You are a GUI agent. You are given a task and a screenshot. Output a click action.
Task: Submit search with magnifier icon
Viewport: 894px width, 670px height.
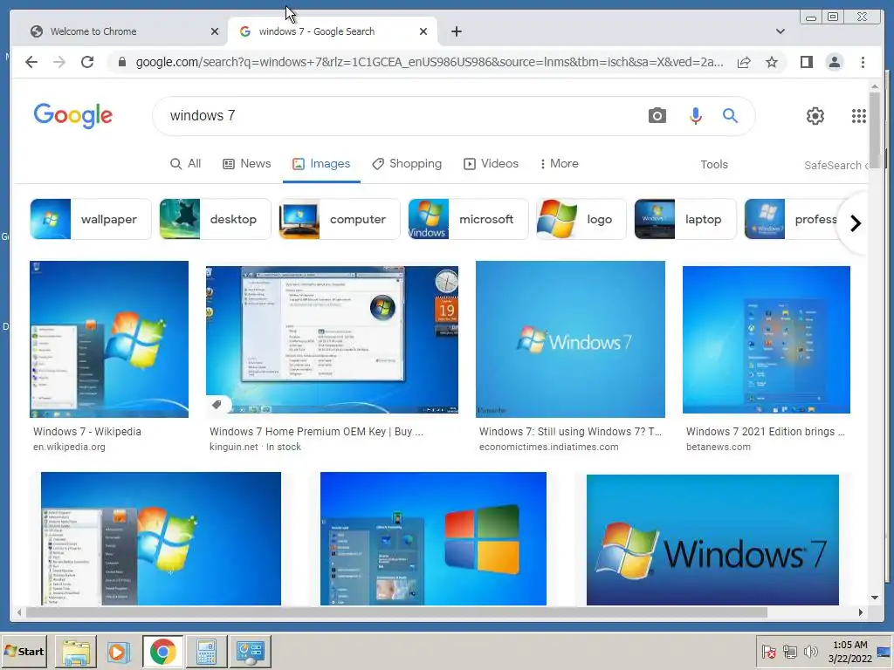click(x=730, y=116)
